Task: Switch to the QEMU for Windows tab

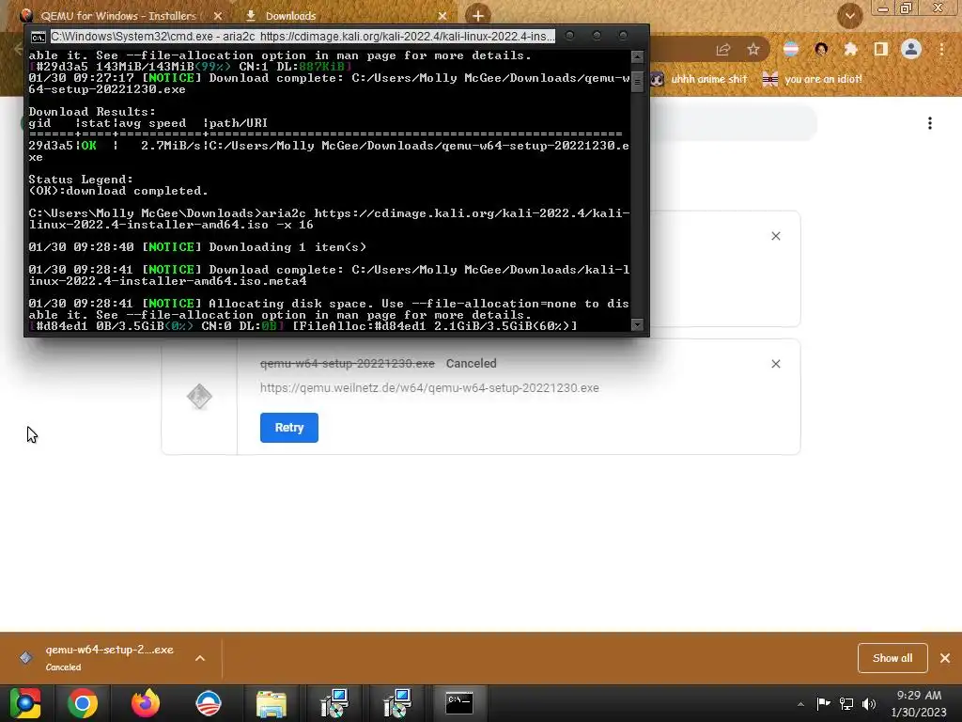Action: (116, 16)
